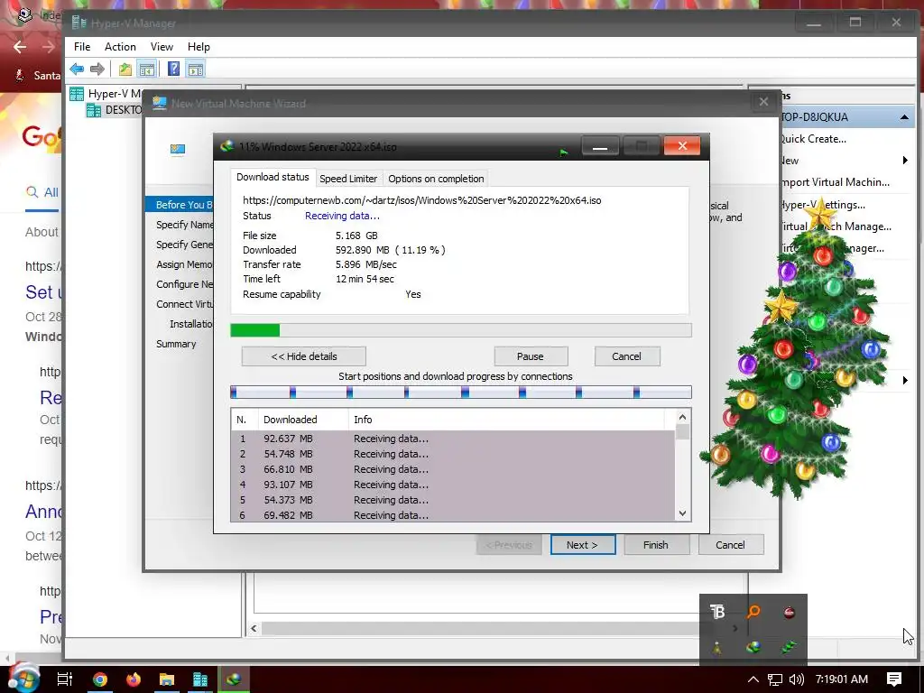This screenshot has height=693, width=924.
Task: Click the browser back arrow behind Hyper-V
Action: (x=20, y=47)
